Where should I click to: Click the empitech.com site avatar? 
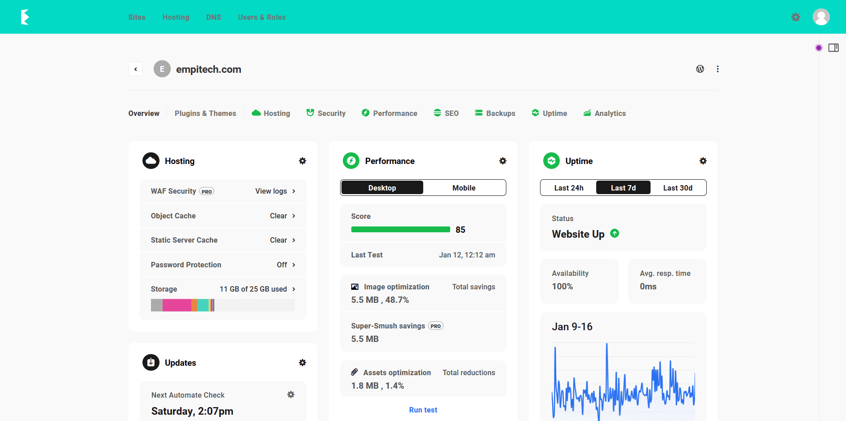(x=162, y=69)
